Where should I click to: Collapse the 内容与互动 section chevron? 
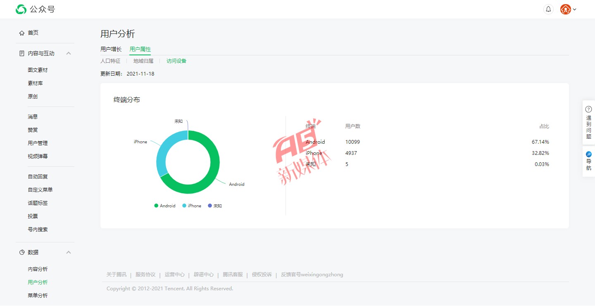(69, 53)
